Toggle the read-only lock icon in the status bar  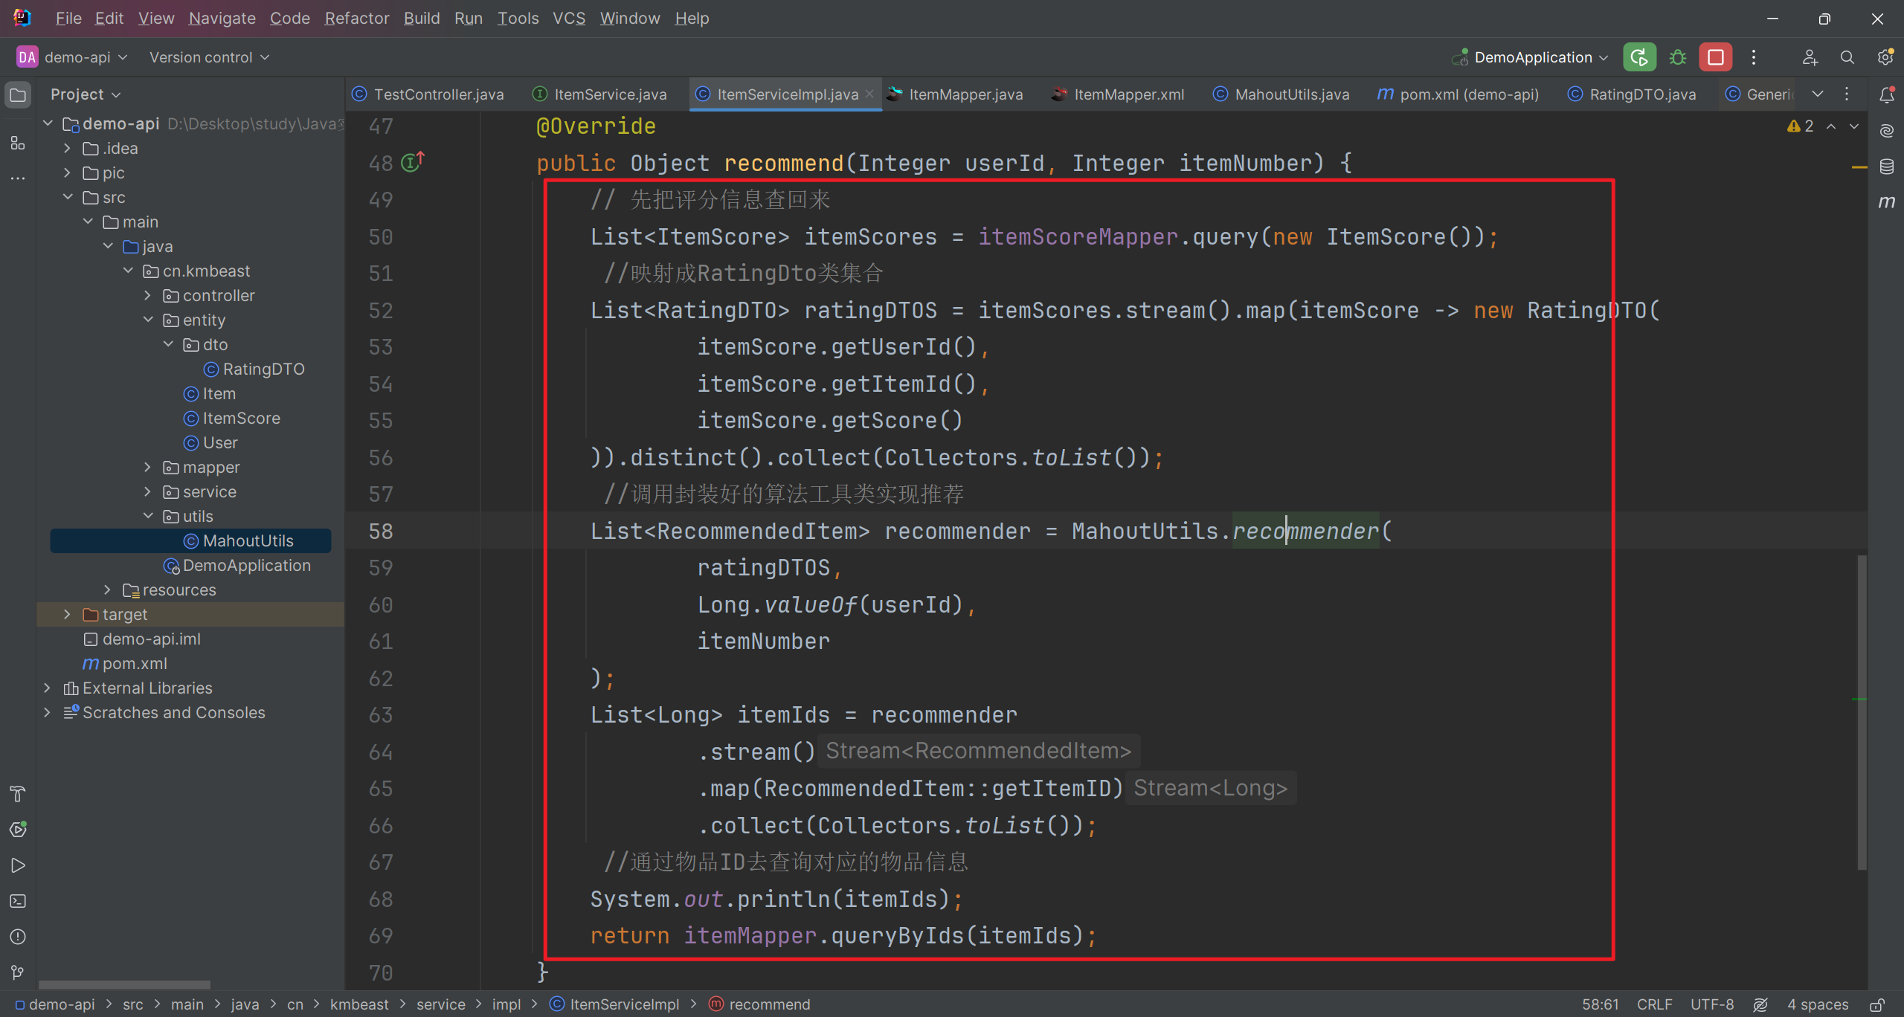point(1876,1004)
